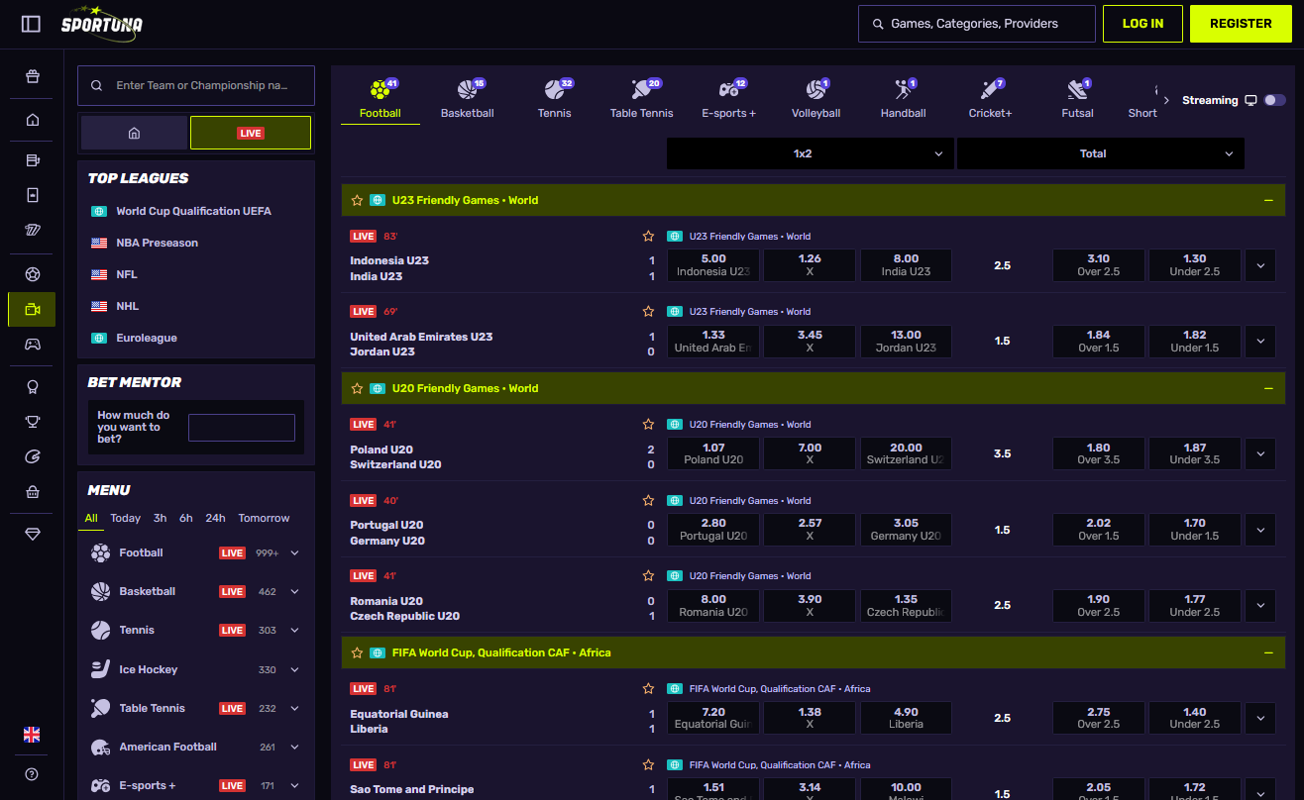Expand the American Football menu chevron
1304x800 pixels.
pos(295,747)
